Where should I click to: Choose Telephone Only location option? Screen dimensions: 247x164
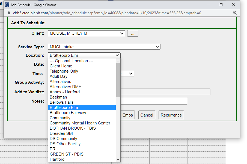64,71
